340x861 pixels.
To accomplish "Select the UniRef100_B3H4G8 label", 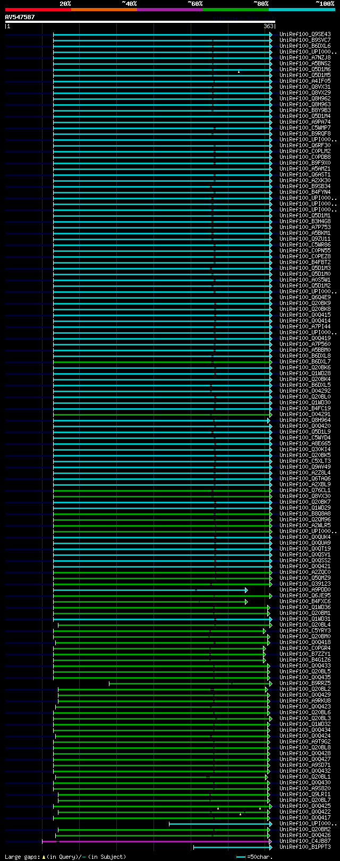I will (305, 222).
